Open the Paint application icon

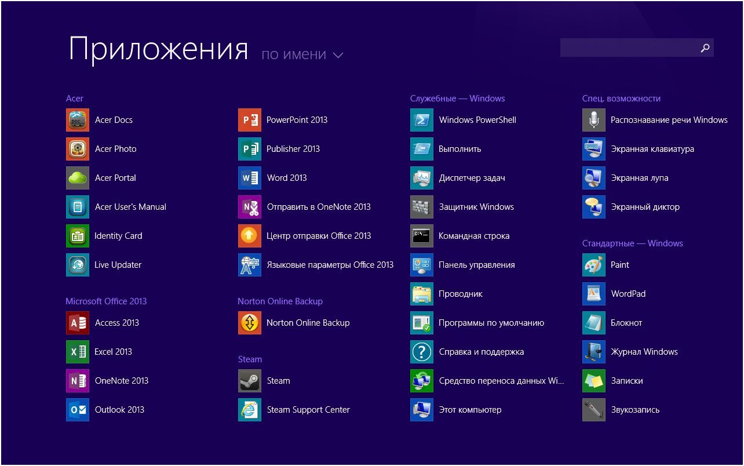pos(594,265)
